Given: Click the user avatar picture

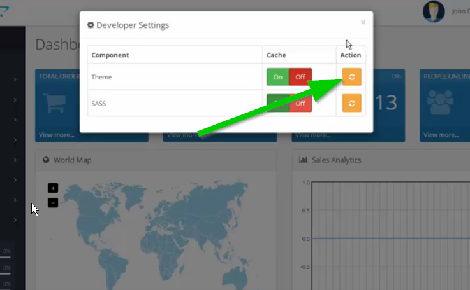Looking at the screenshot, I should pyautogui.click(x=434, y=11).
